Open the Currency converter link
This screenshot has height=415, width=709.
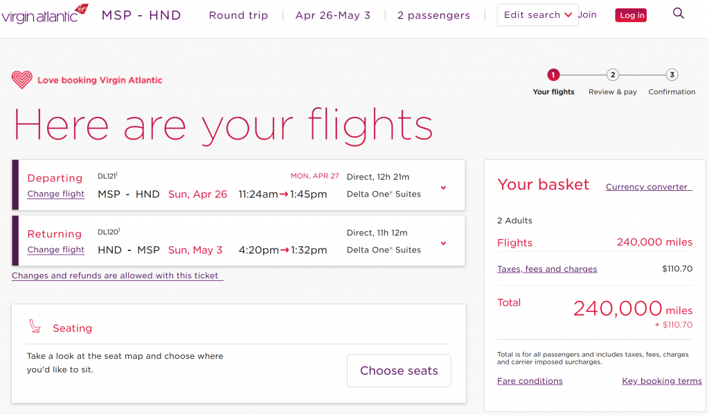tap(648, 187)
